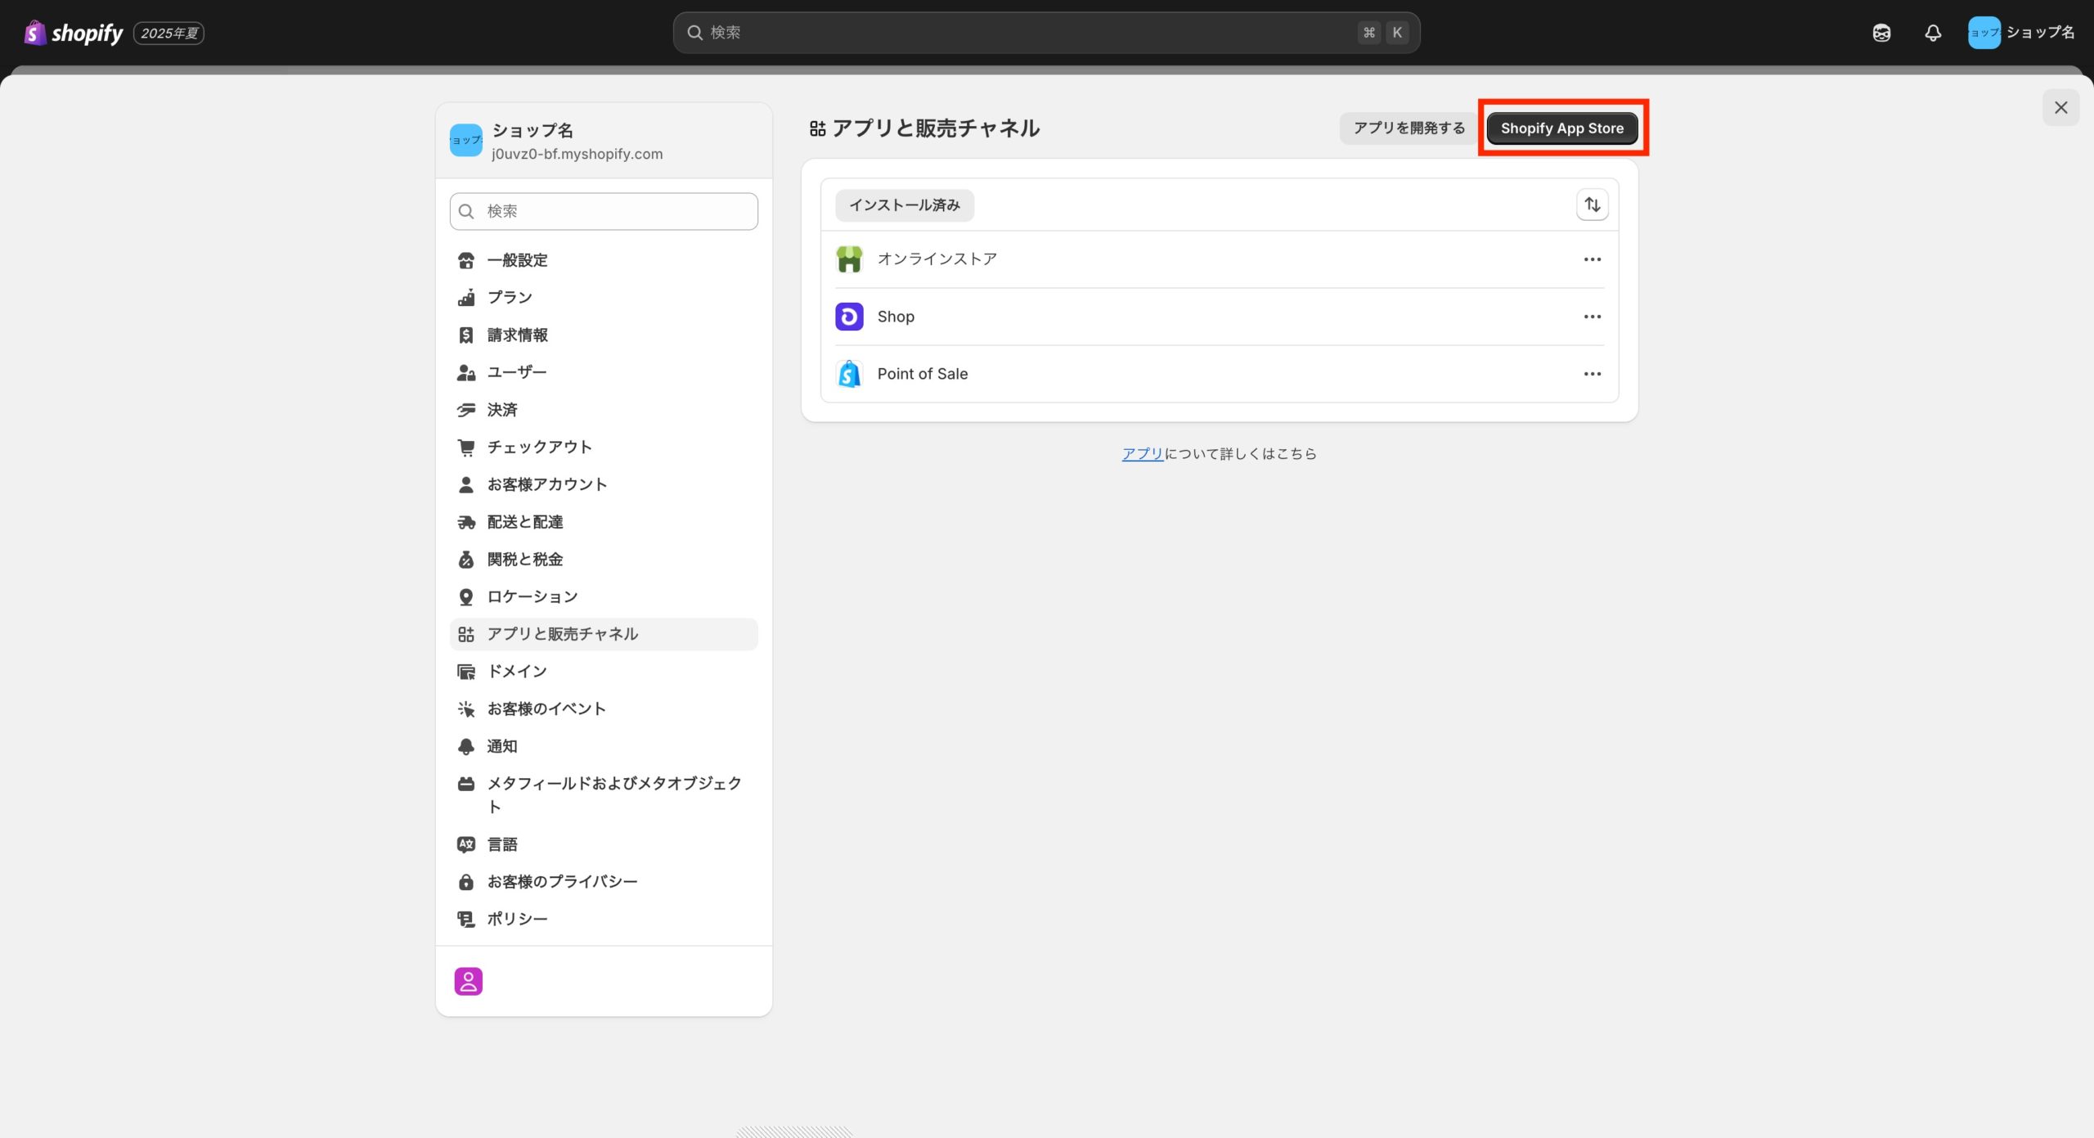Open 配送と配達 settings section
The image size is (2094, 1138).
pyautogui.click(x=524, y=522)
